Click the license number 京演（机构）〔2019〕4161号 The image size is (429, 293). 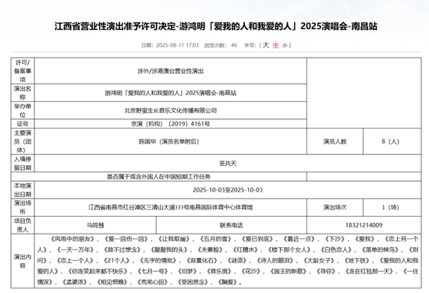pos(171,124)
